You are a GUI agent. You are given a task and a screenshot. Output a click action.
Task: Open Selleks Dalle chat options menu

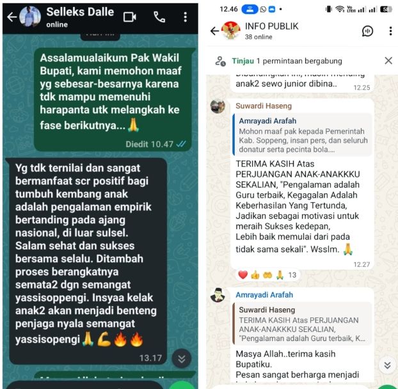pos(186,17)
